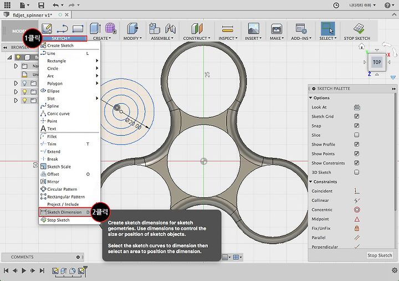Click the Create Form purple icon
The width and height of the screenshot is (399, 281).
[111, 28]
